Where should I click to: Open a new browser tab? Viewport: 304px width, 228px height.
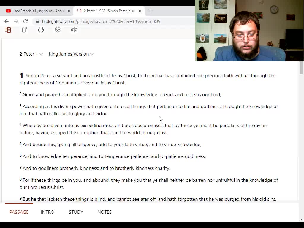tap(151, 11)
